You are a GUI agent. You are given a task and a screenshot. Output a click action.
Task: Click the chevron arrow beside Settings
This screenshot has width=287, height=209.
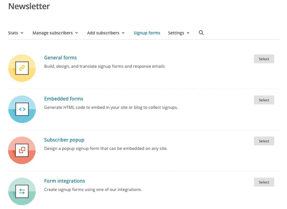188,33
